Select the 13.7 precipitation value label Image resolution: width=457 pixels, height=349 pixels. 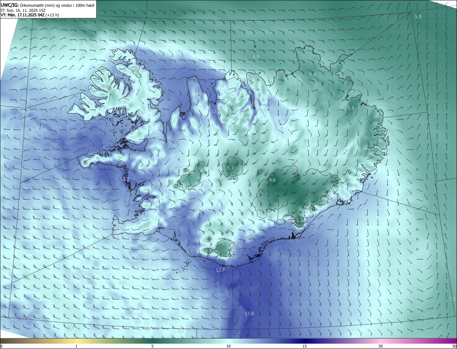coord(220,270)
